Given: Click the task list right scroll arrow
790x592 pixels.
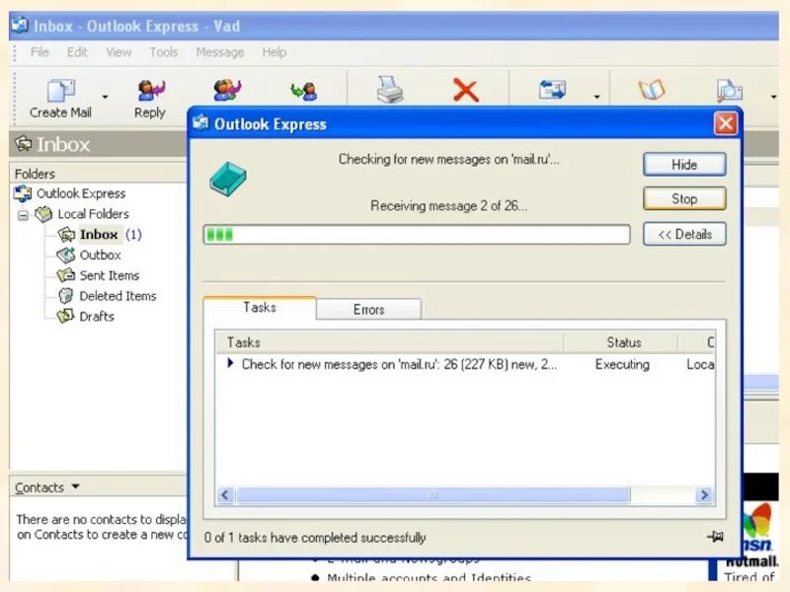Looking at the screenshot, I should (704, 495).
